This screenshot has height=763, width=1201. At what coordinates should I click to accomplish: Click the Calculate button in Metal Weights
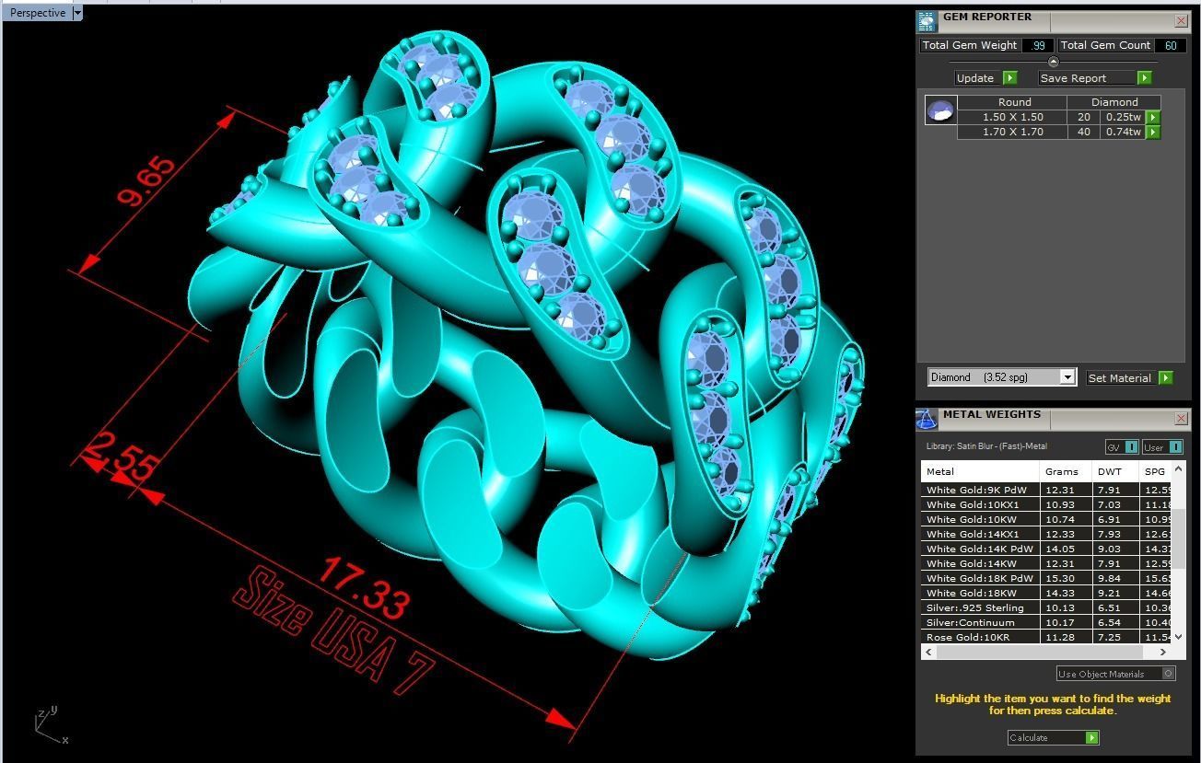point(1053,737)
